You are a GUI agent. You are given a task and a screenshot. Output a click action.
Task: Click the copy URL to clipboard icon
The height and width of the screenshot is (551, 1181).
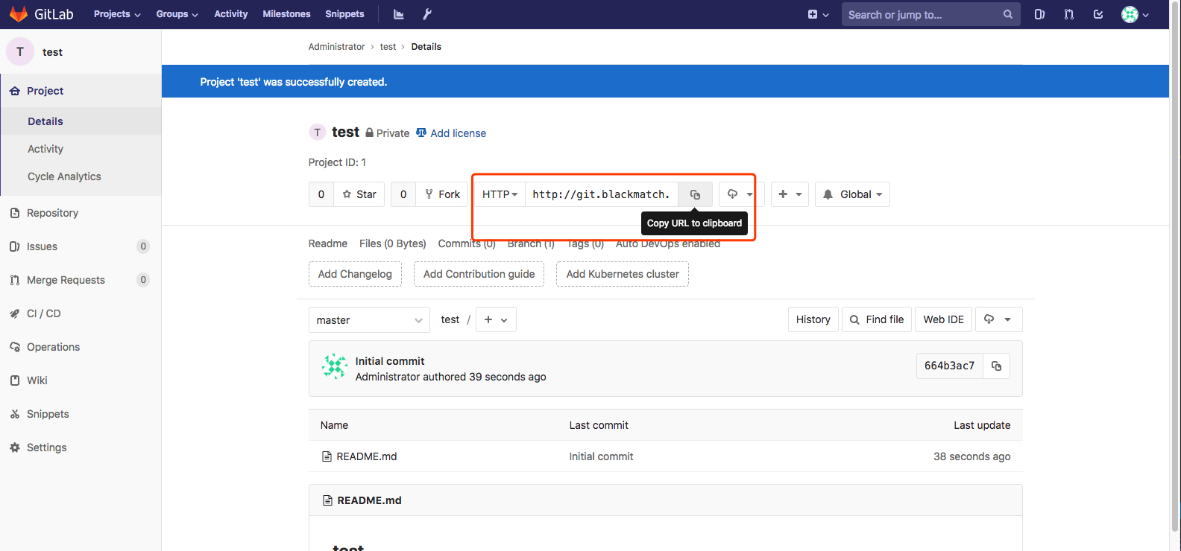pos(695,194)
